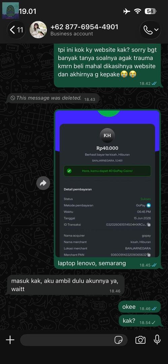
Task: Tap the single tick beside 'kak?' at 18.54
Action: pos(153,323)
